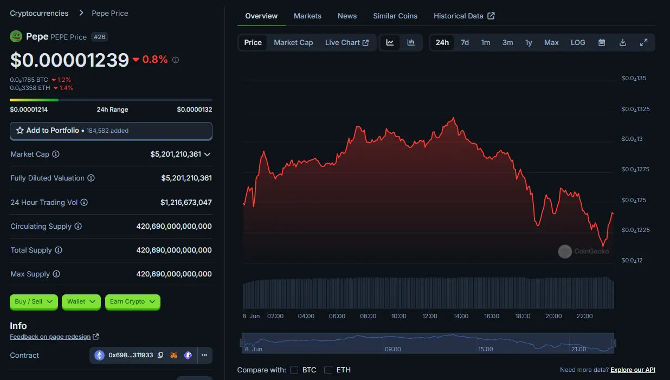670x380 pixels.
Task: Enable the ETH compare checkbox
Action: pos(328,370)
